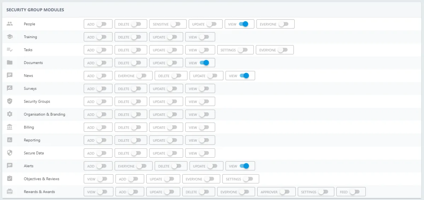Disable the Alerts VIEW toggle
Screen dimensions: 424x200
click(244, 166)
